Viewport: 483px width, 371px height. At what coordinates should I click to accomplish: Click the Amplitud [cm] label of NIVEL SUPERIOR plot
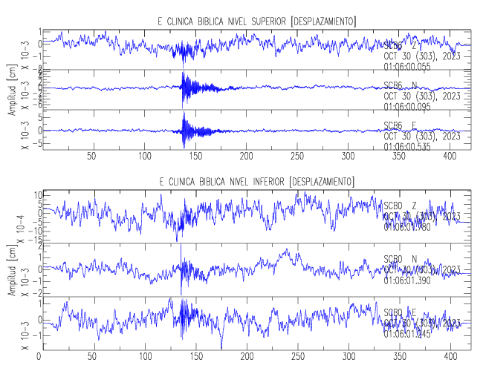click(12, 90)
